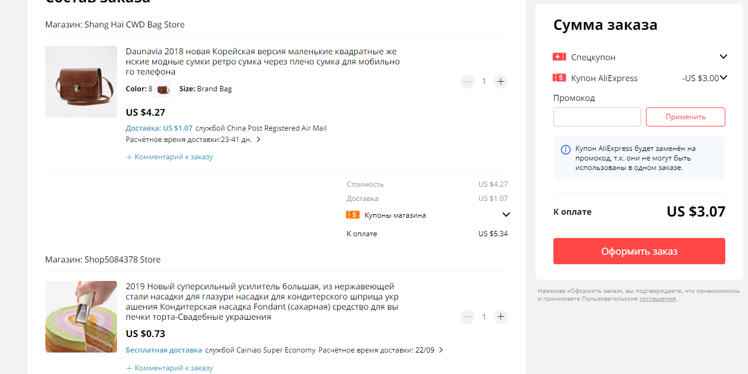
Task: Click the Купон AliExpress dollar icon
Action: click(559, 78)
